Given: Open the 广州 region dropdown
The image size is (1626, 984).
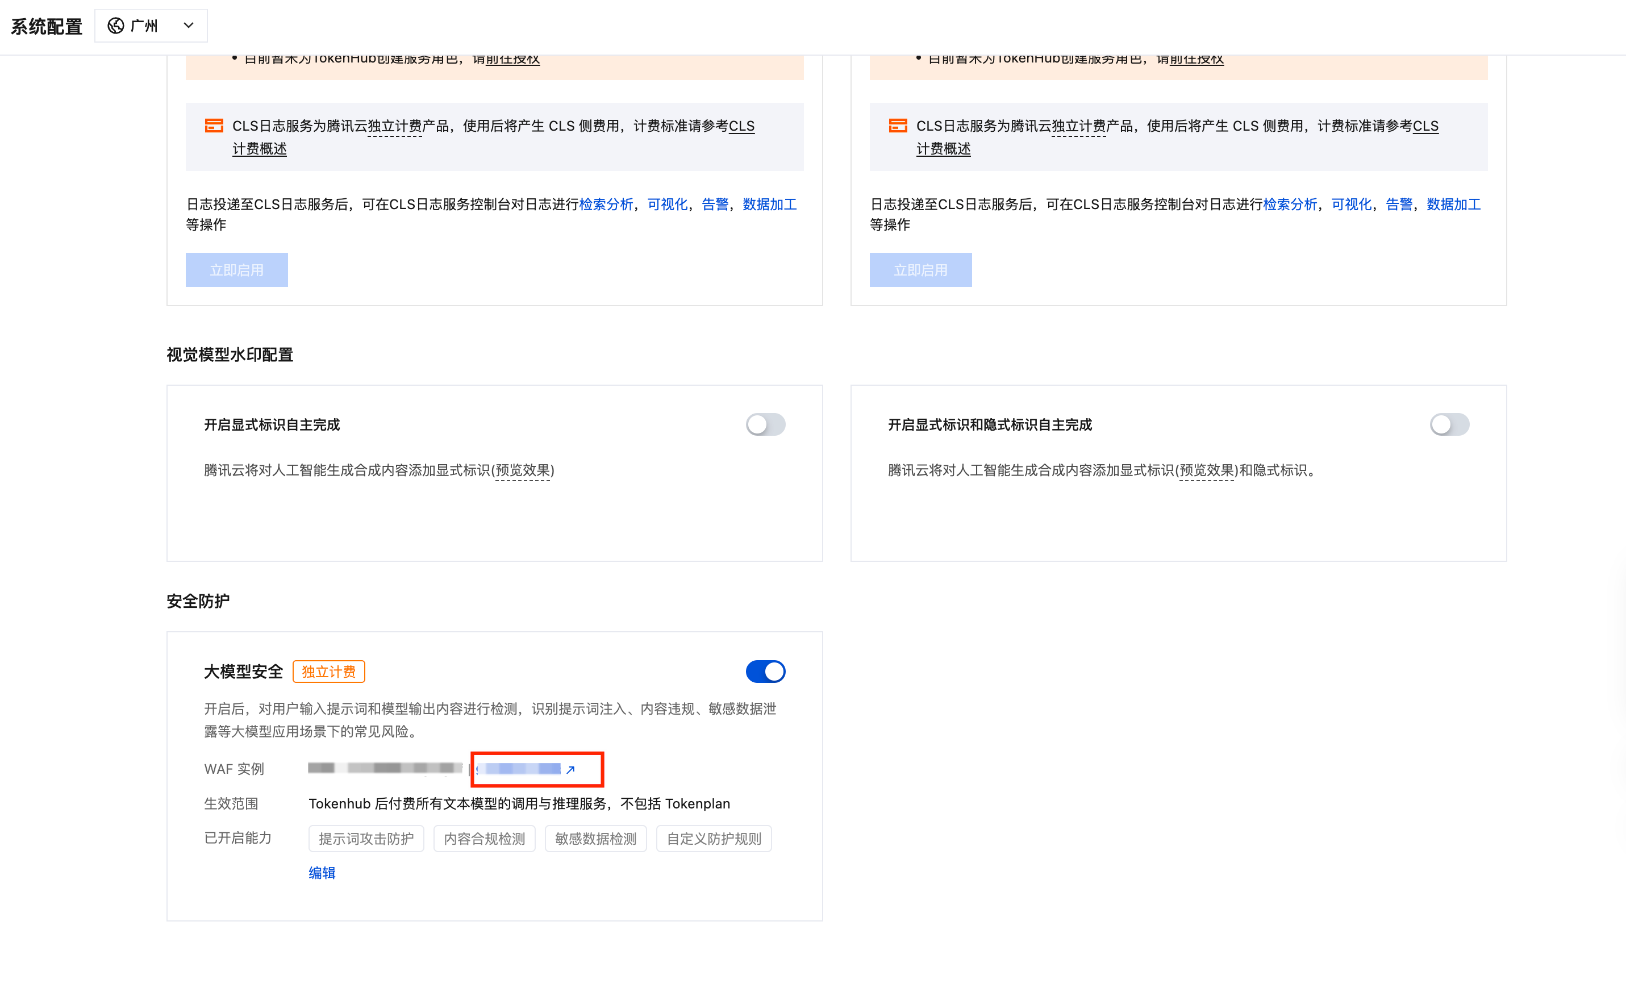Looking at the screenshot, I should point(151,26).
